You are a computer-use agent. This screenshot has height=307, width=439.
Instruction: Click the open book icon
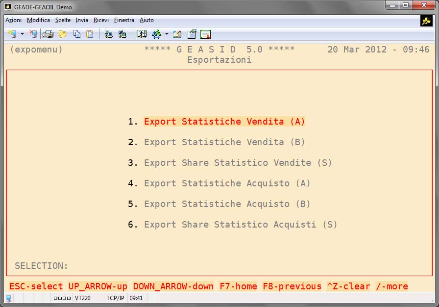point(142,34)
